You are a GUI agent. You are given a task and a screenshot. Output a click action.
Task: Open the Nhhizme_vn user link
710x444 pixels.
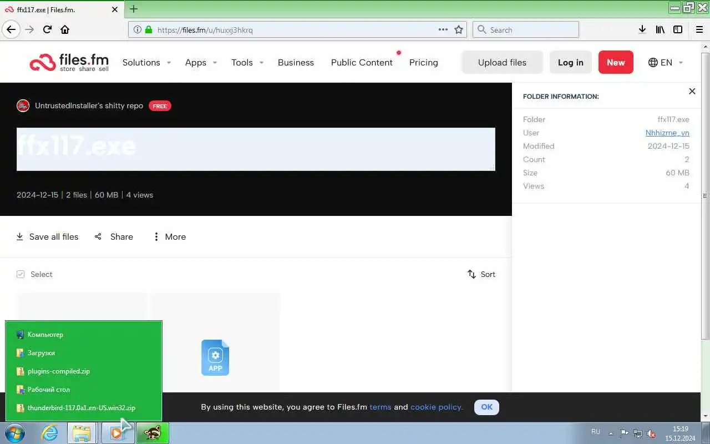click(x=667, y=133)
